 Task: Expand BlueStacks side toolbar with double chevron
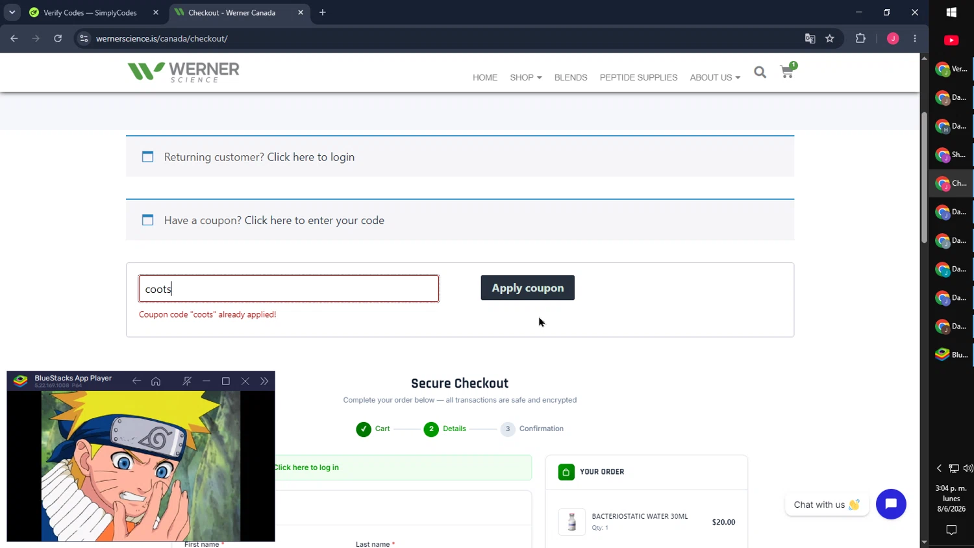coord(264,381)
